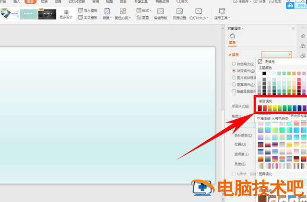Expand 版式 dropdown arrow

(151, 11)
